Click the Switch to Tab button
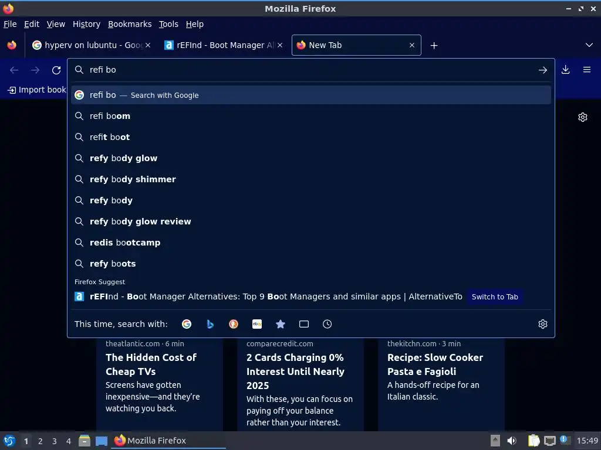 pyautogui.click(x=495, y=297)
